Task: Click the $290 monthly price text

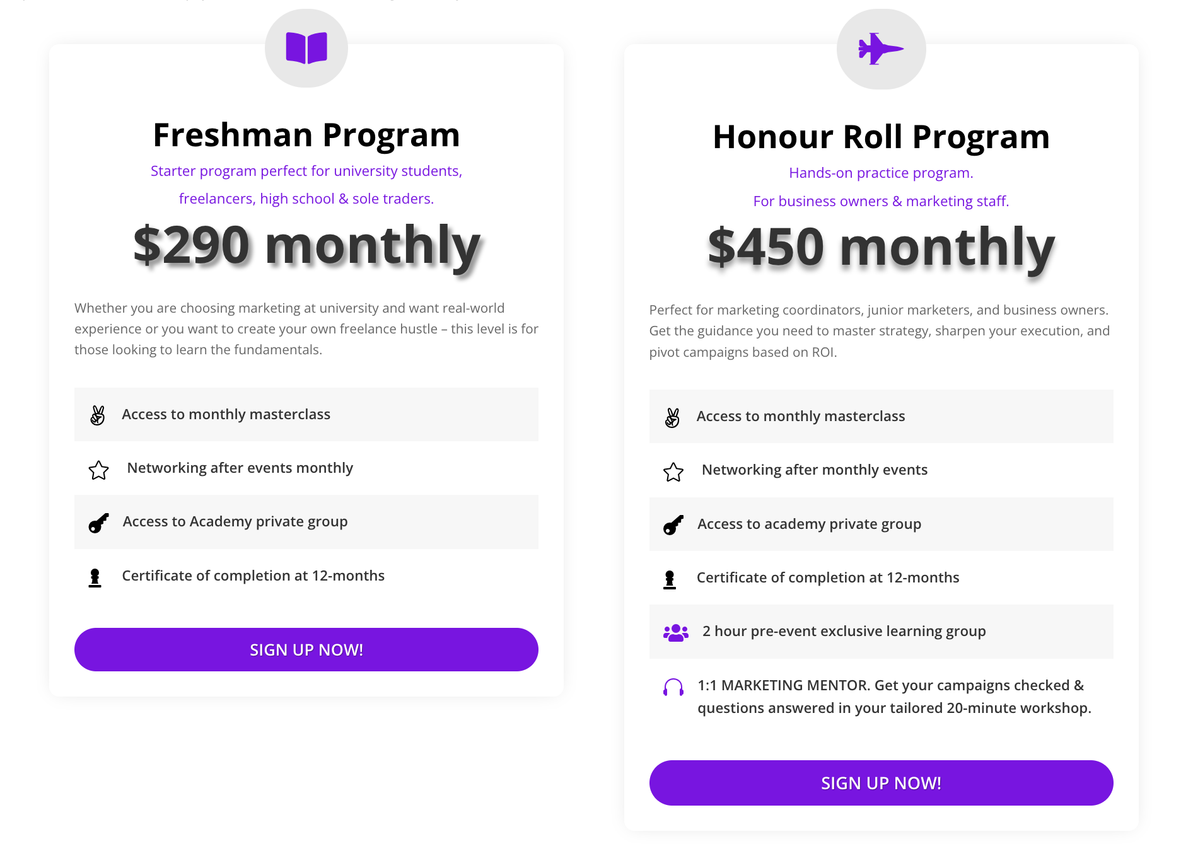Action: tap(307, 245)
